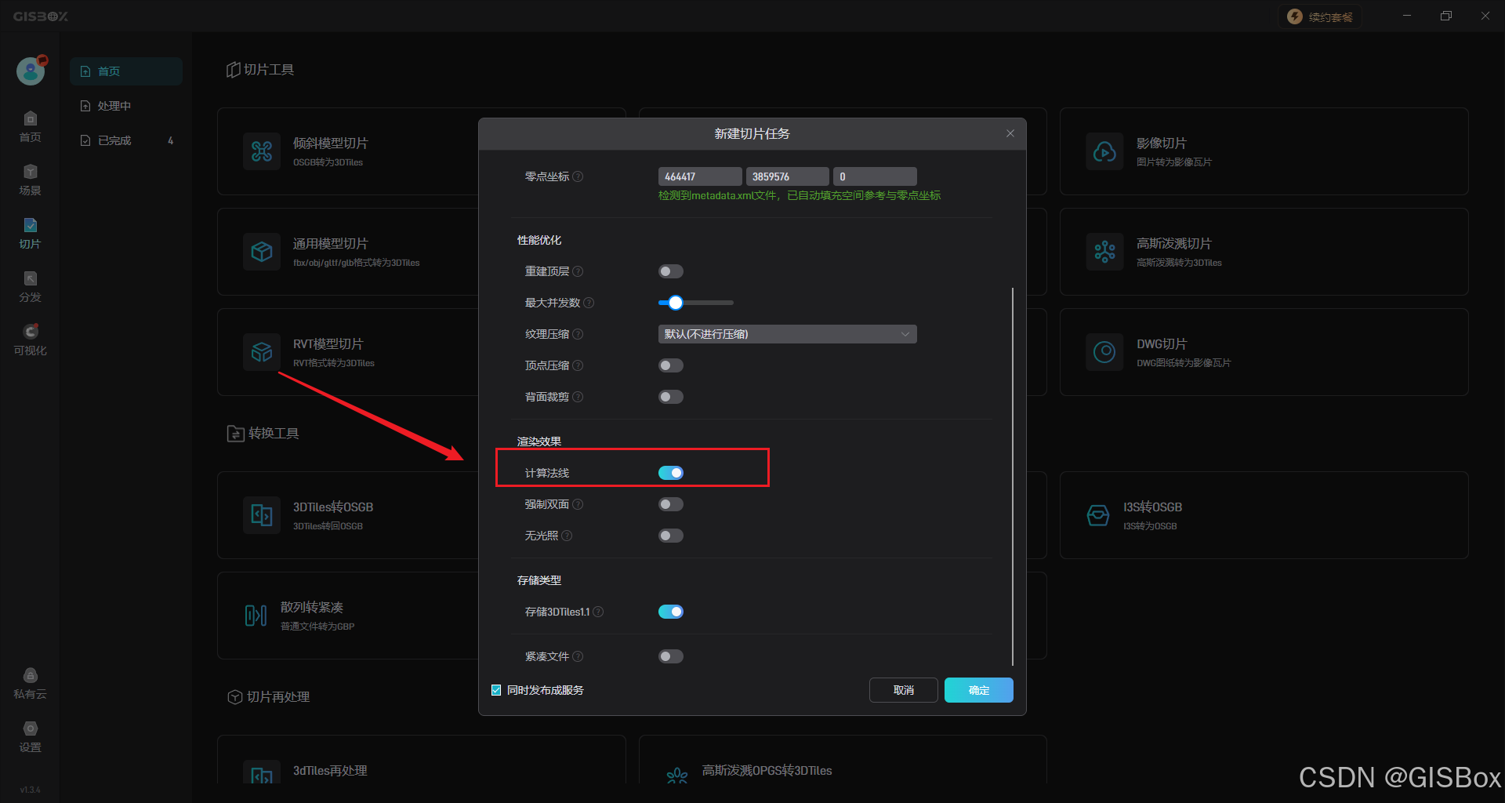The width and height of the screenshot is (1505, 803).
Task: Click the 高斯泼溅切片 icon
Action: 1104,252
